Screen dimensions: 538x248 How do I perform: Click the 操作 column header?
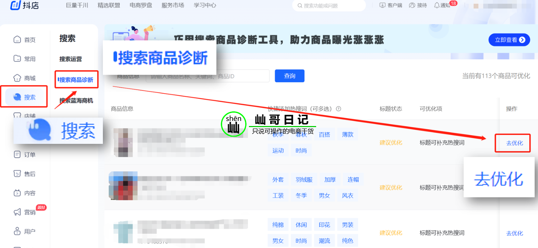pyautogui.click(x=512, y=109)
